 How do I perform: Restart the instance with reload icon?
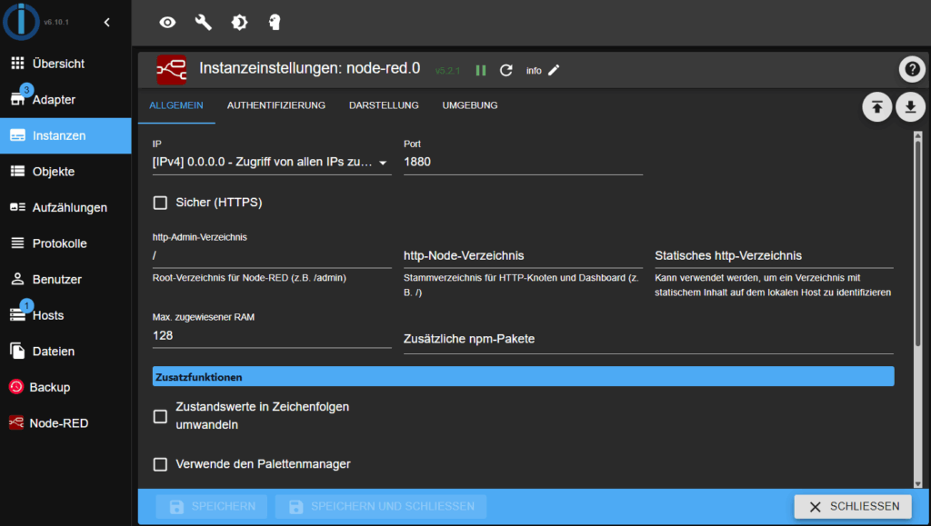click(506, 70)
